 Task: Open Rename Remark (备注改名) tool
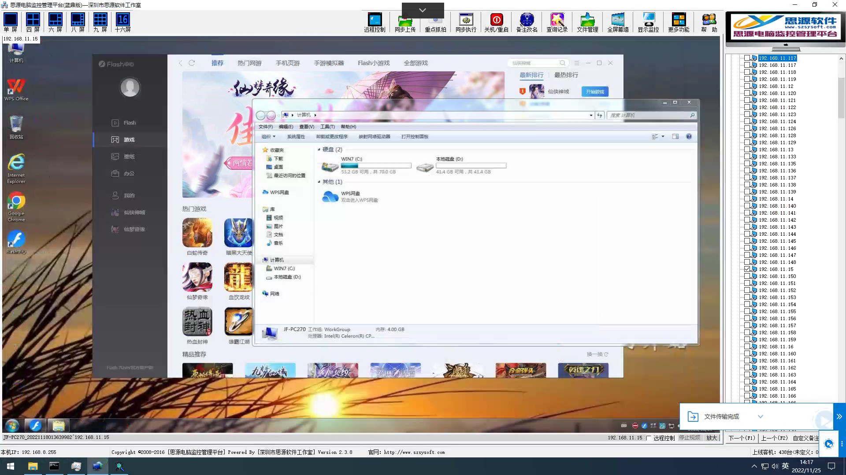[527, 22]
